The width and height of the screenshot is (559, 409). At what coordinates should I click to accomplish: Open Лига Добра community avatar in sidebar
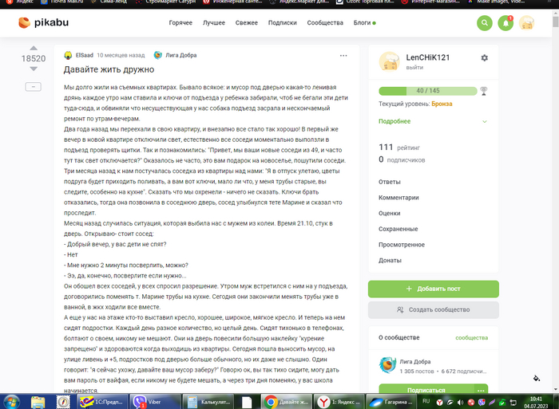coord(387,365)
